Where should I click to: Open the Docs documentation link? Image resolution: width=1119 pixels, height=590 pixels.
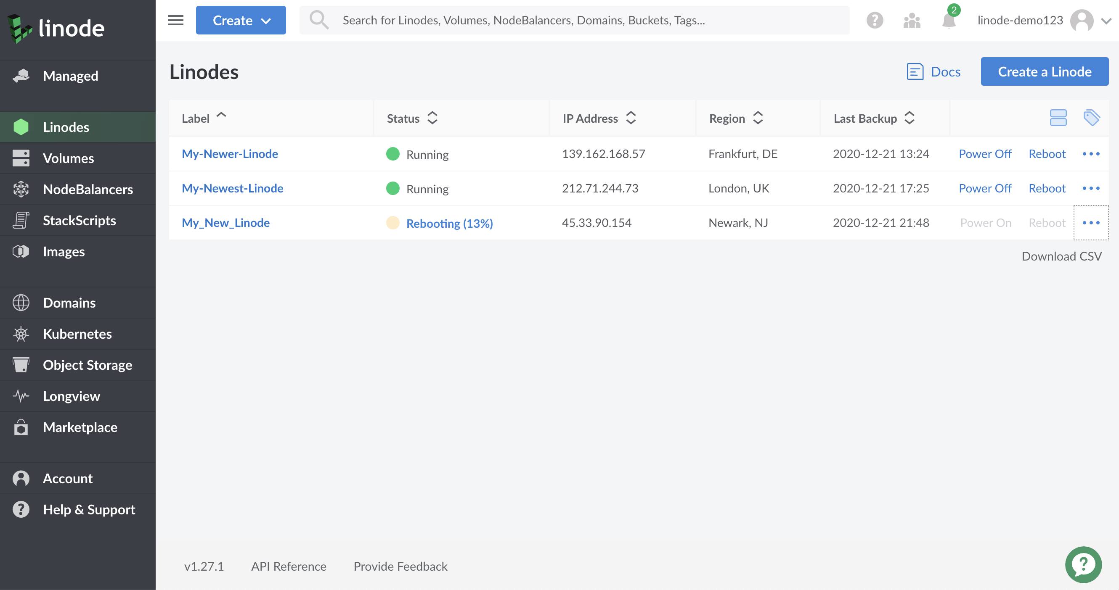pyautogui.click(x=934, y=71)
